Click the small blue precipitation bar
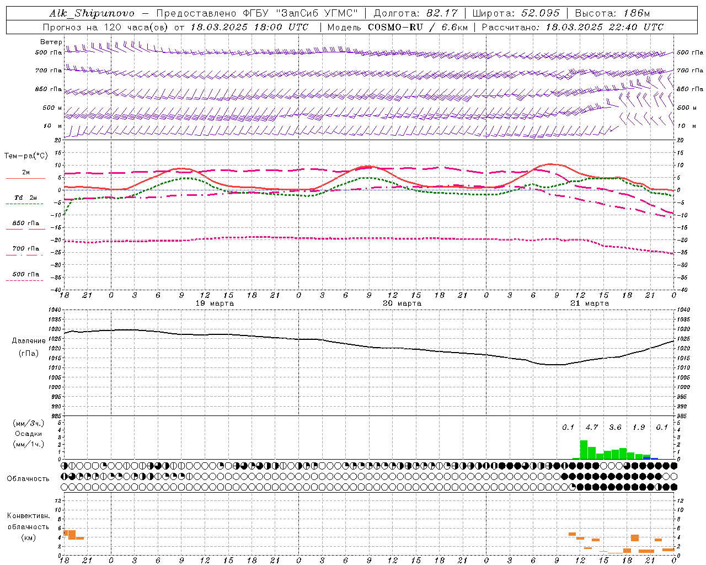 click(654, 458)
